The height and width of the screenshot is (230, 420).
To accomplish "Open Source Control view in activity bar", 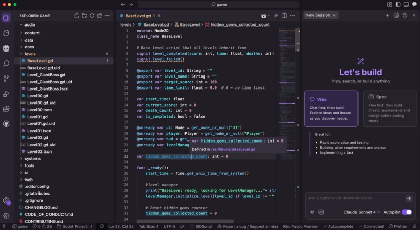I will (x=6, y=79).
